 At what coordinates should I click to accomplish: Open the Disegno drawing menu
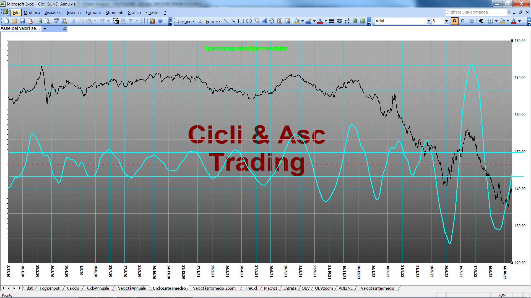[185, 21]
